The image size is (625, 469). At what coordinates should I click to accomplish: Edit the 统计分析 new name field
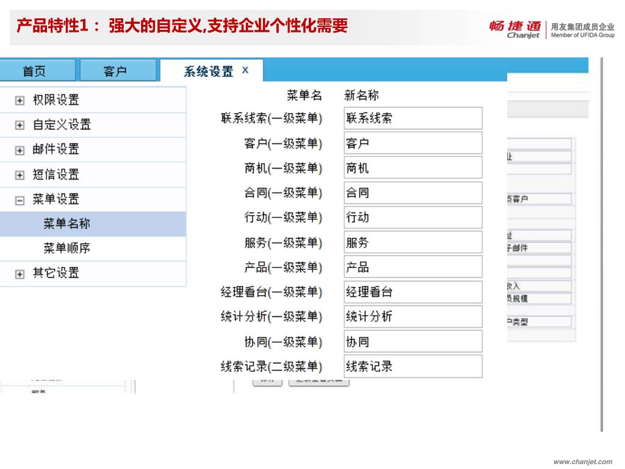413,317
